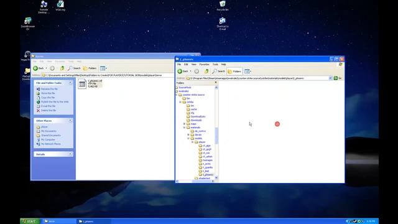Expand address bar dropdown in t_phoenix window

tap(330, 78)
